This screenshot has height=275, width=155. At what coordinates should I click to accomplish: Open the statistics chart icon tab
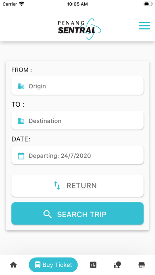point(93,265)
